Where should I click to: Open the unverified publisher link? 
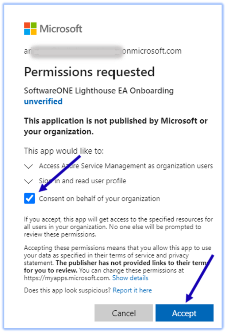tap(43, 101)
